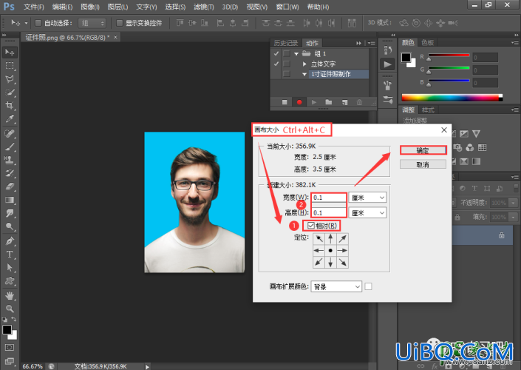521x370 pixels.
Task: Select the Path Selection tool
Action: point(10,268)
